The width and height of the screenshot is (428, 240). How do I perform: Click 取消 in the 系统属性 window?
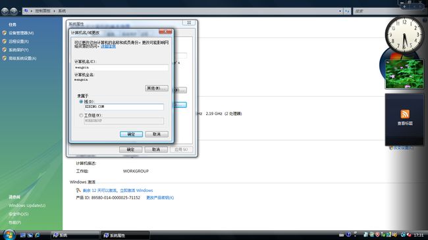(x=156, y=149)
